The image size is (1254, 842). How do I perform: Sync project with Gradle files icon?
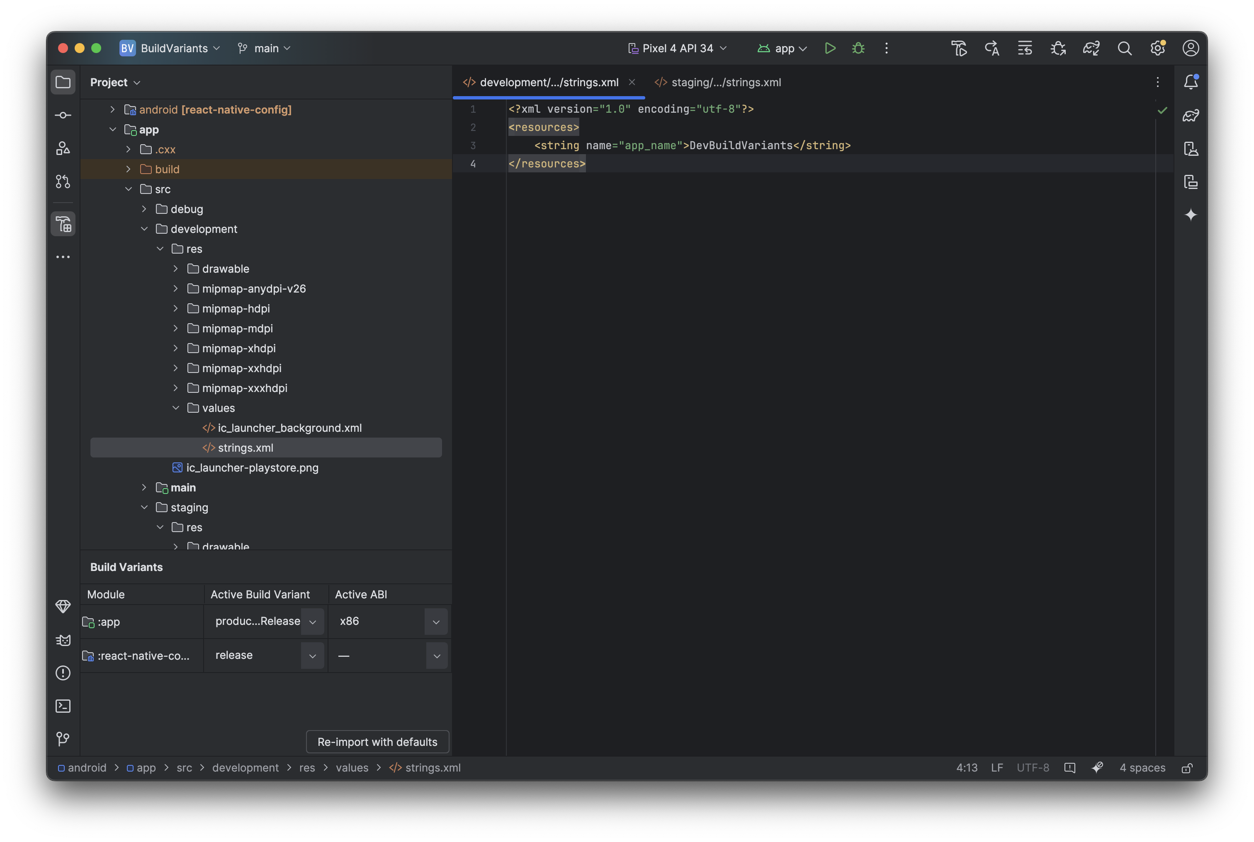1091,48
